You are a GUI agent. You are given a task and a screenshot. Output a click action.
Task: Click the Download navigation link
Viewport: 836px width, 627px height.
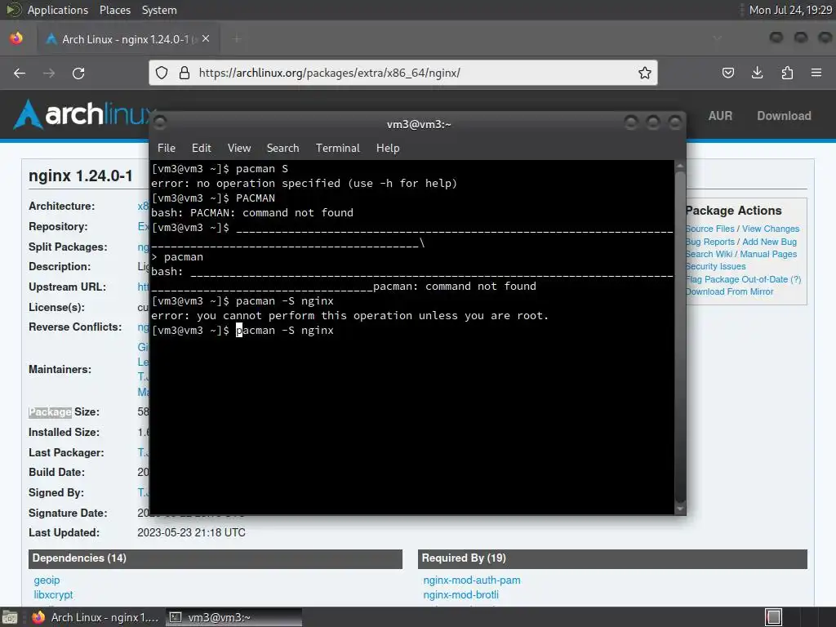[784, 116]
